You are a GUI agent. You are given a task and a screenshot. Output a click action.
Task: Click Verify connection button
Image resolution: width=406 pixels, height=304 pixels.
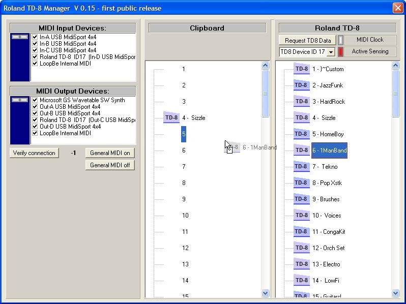pos(34,153)
